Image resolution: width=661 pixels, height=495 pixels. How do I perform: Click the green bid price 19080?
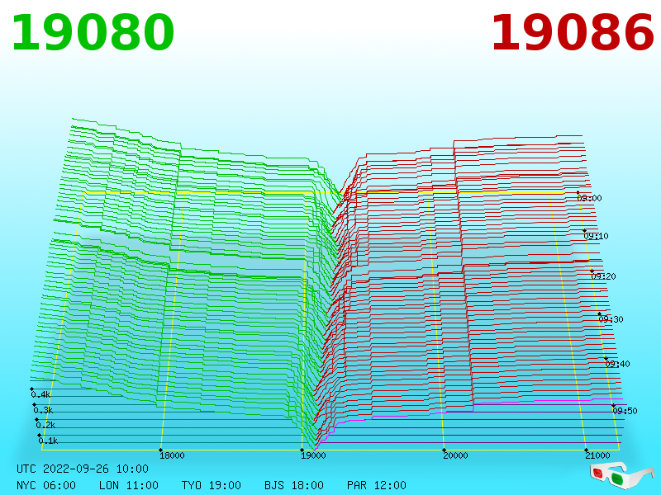pyautogui.click(x=93, y=33)
